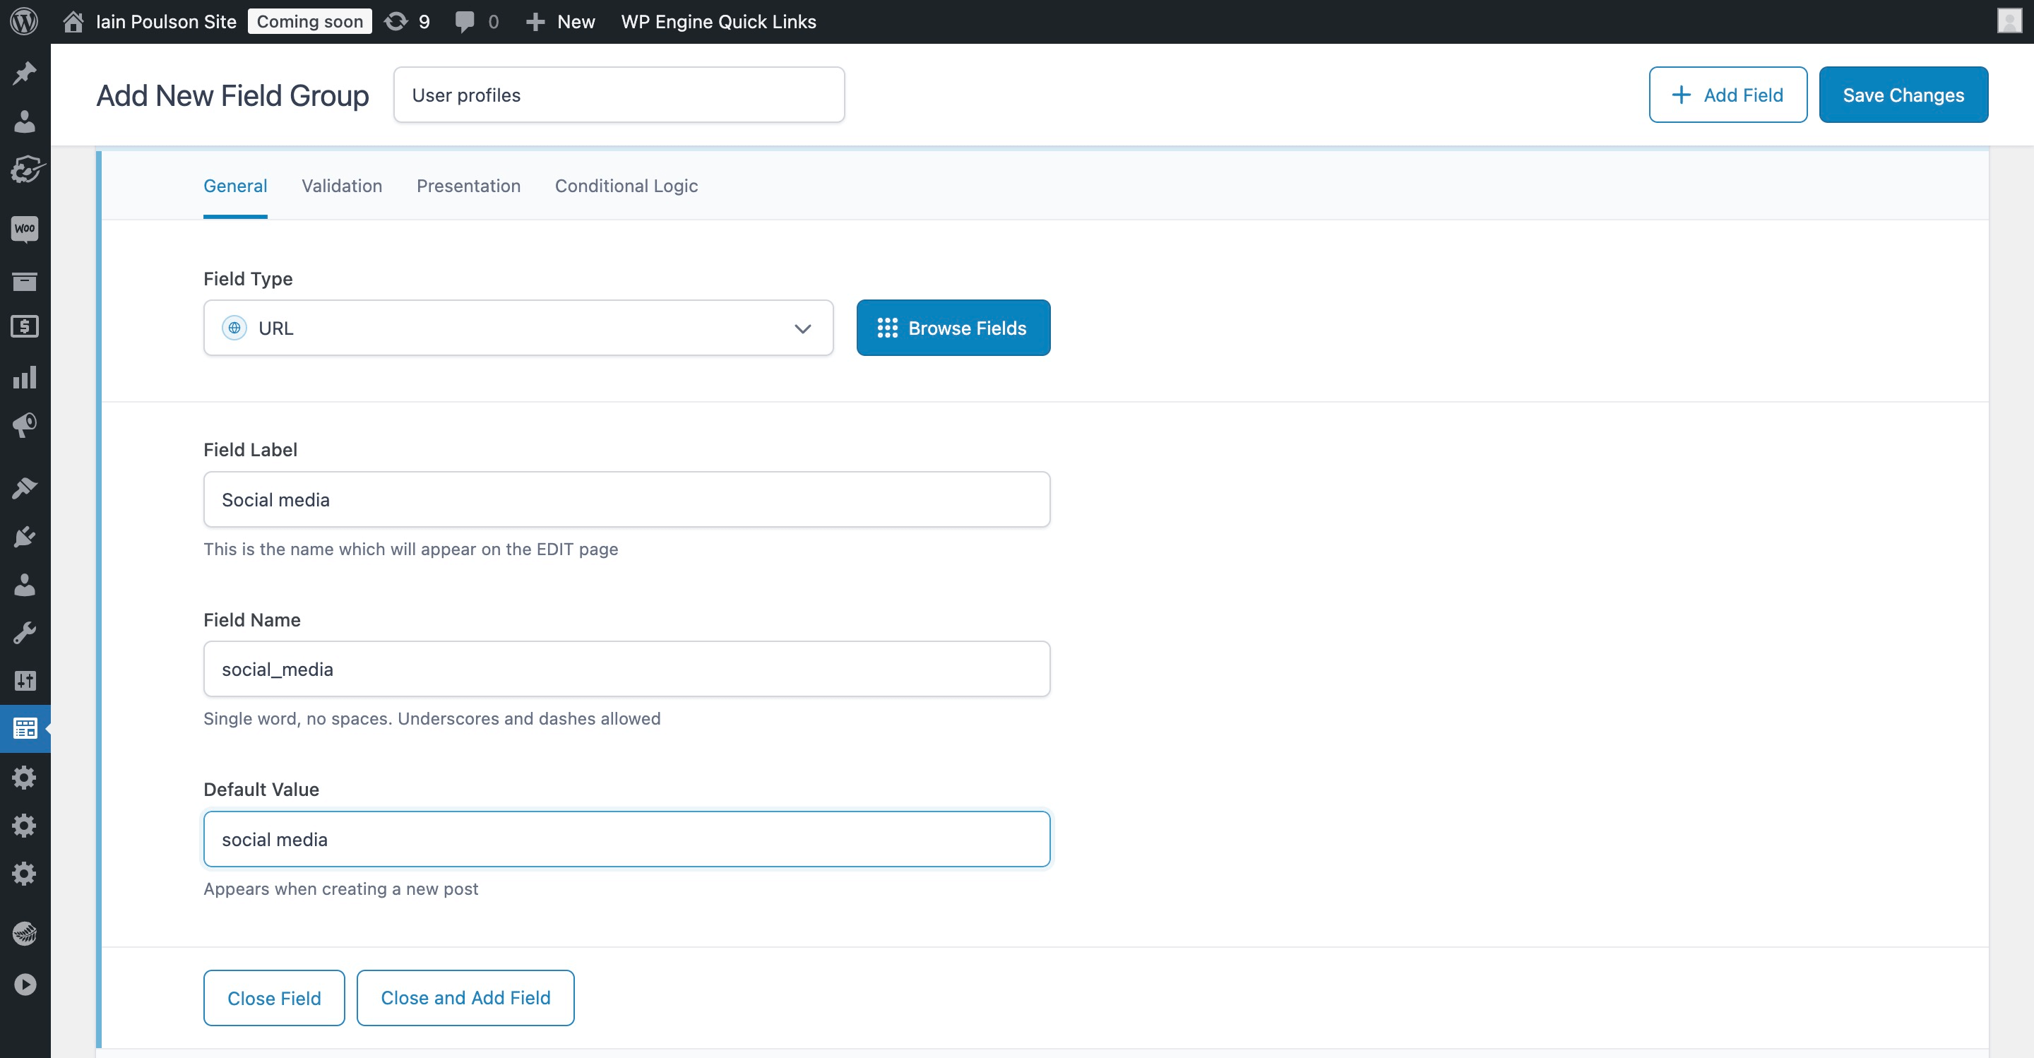The height and width of the screenshot is (1058, 2034).
Task: Expand the Browse Fields button menu
Action: click(x=953, y=327)
